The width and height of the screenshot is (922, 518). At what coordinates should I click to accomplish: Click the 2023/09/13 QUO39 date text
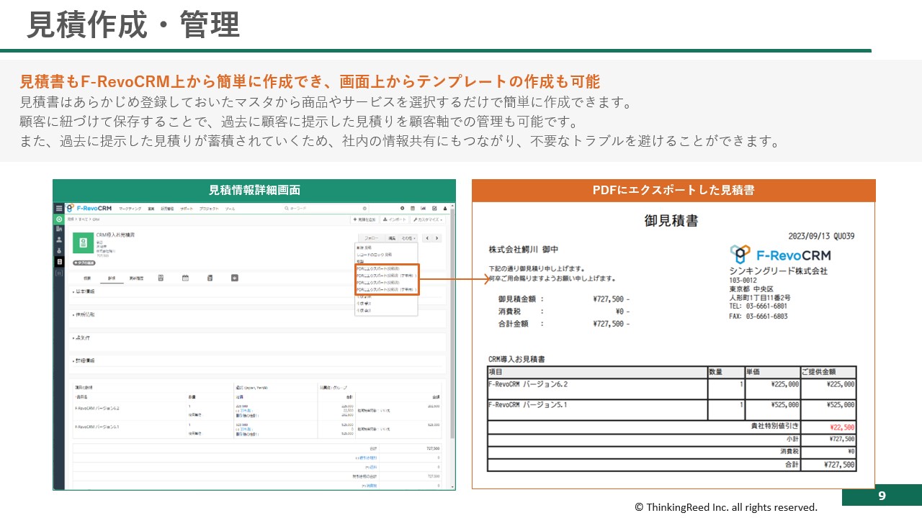(x=821, y=236)
